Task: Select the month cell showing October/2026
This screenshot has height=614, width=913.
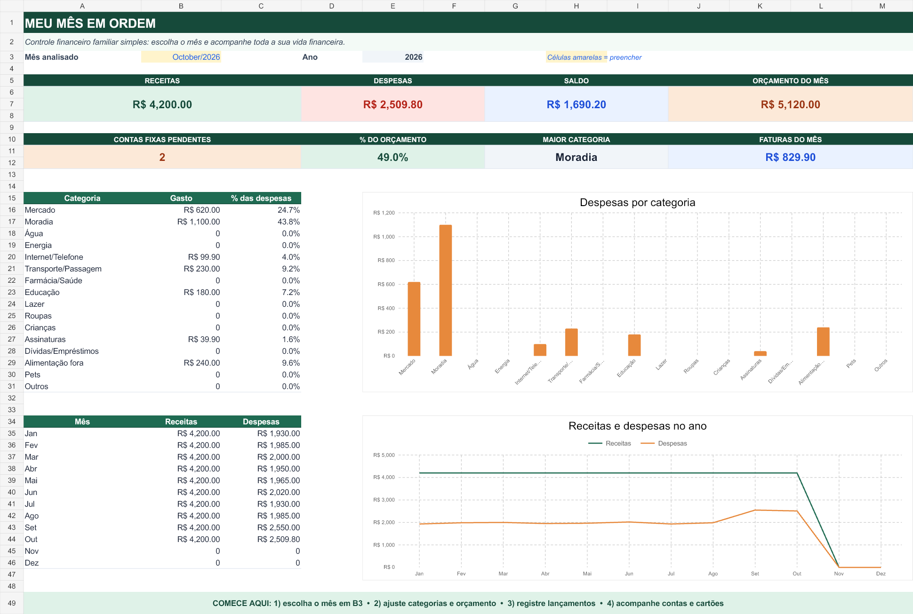Action: pyautogui.click(x=181, y=57)
